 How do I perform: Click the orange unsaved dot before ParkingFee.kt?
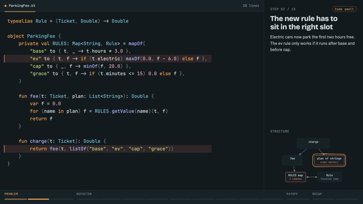[x=6, y=6]
